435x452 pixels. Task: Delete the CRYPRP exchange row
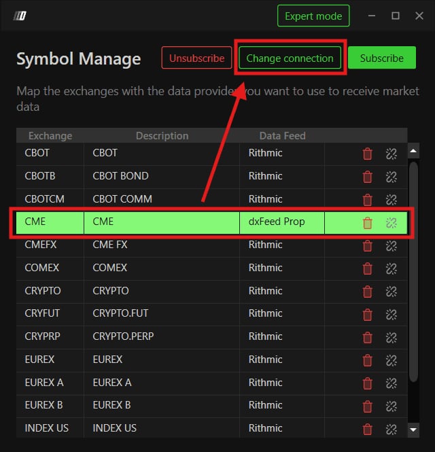(367, 337)
